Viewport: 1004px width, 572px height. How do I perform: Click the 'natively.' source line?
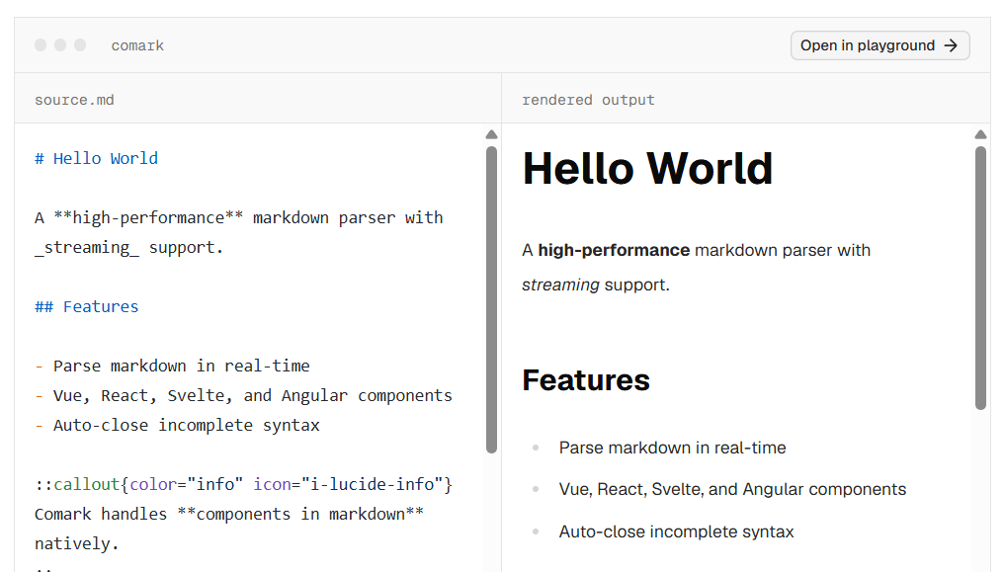(77, 544)
